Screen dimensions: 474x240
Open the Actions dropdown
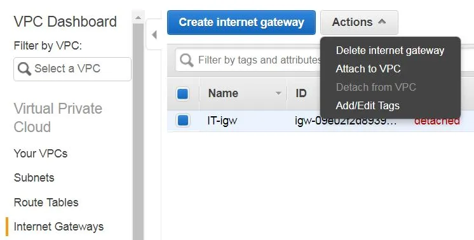[359, 22]
